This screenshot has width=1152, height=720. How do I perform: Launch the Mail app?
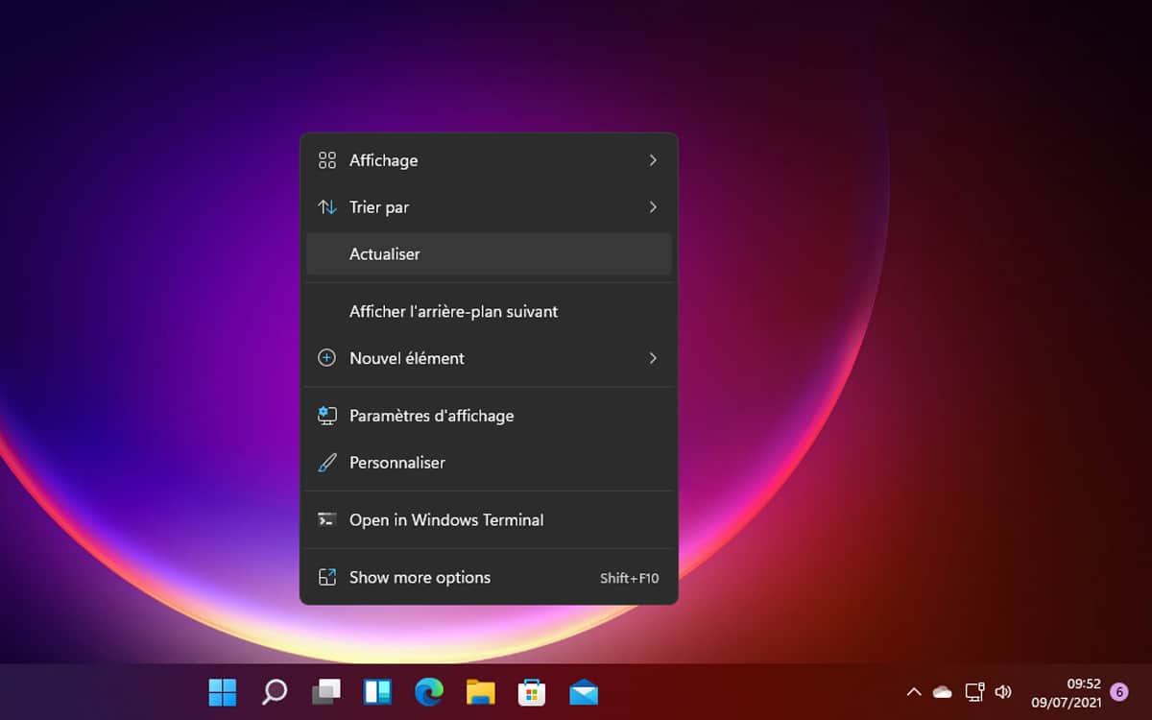coord(583,691)
